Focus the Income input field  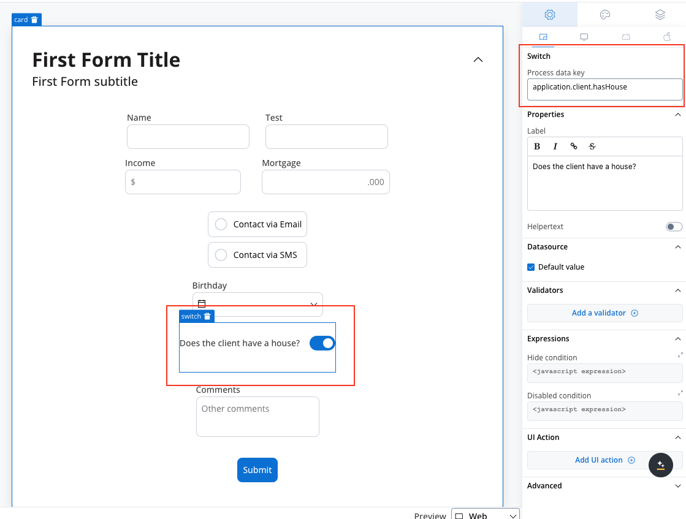click(183, 182)
